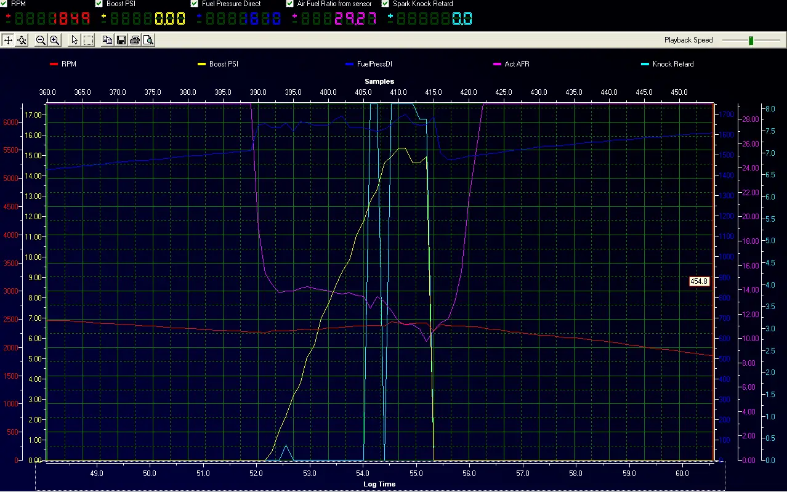Click the 454.8 cursor value marker
This screenshot has height=492, width=787.
pyautogui.click(x=699, y=281)
